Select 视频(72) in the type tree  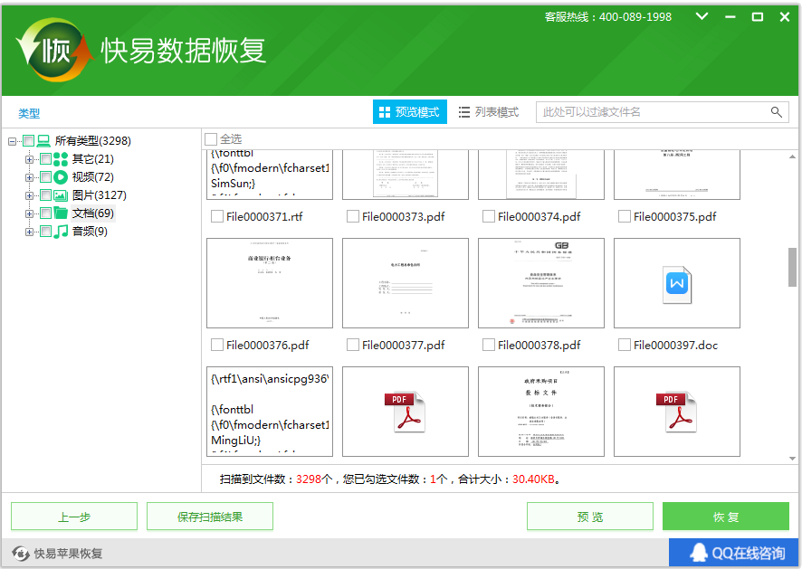(x=93, y=177)
